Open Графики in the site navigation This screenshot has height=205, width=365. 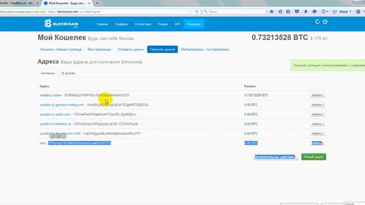pyautogui.click(x=121, y=24)
